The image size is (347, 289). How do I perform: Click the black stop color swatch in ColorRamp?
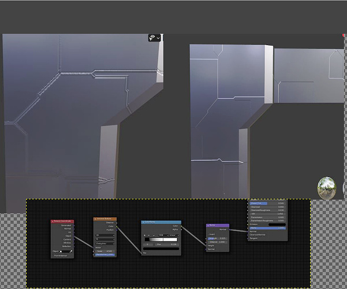(x=161, y=249)
